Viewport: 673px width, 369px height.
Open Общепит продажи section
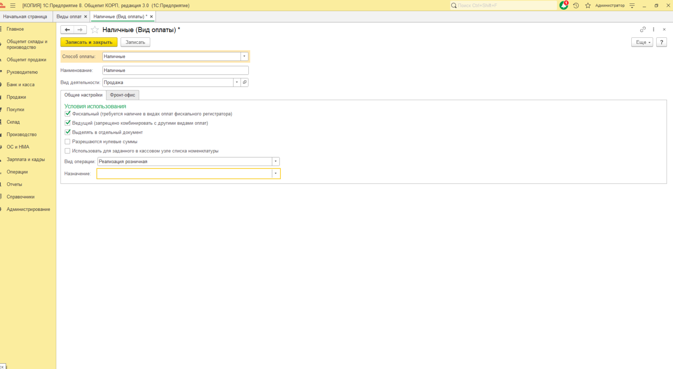coord(26,60)
